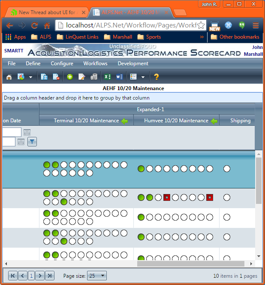This screenshot has width=265, height=285.
Task: Click the copy document toolbar icon
Action: tap(44, 77)
